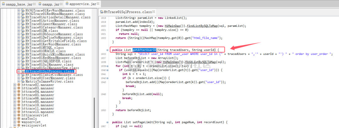Expand the wapservlet package
Image resolution: width=339 pixels, height=128 pixels.
[15, 122]
